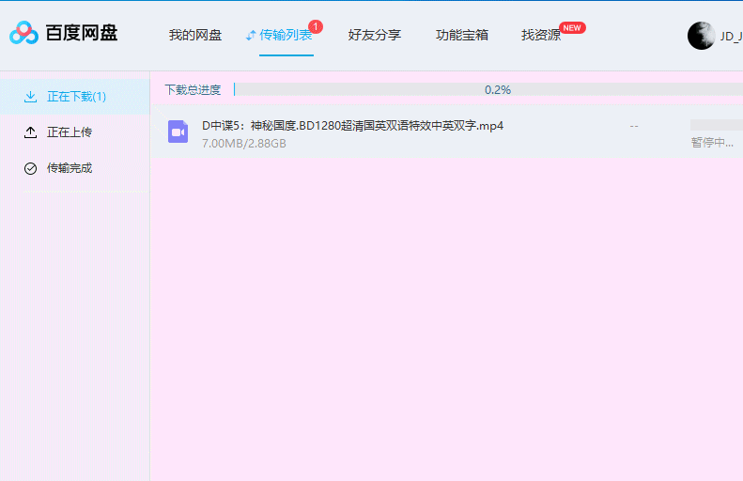Click the 暂停中... status text

click(x=712, y=143)
